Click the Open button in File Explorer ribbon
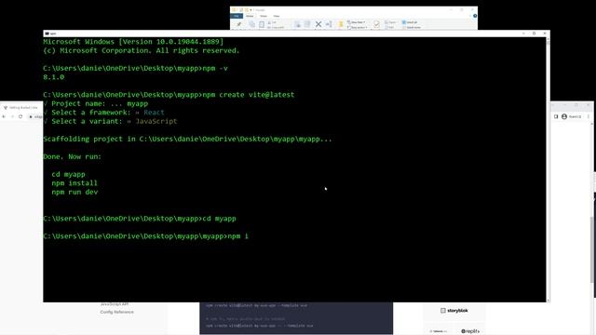 pyautogui.click(x=390, y=22)
